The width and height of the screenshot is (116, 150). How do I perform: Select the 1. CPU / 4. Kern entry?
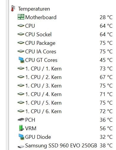(43, 94)
